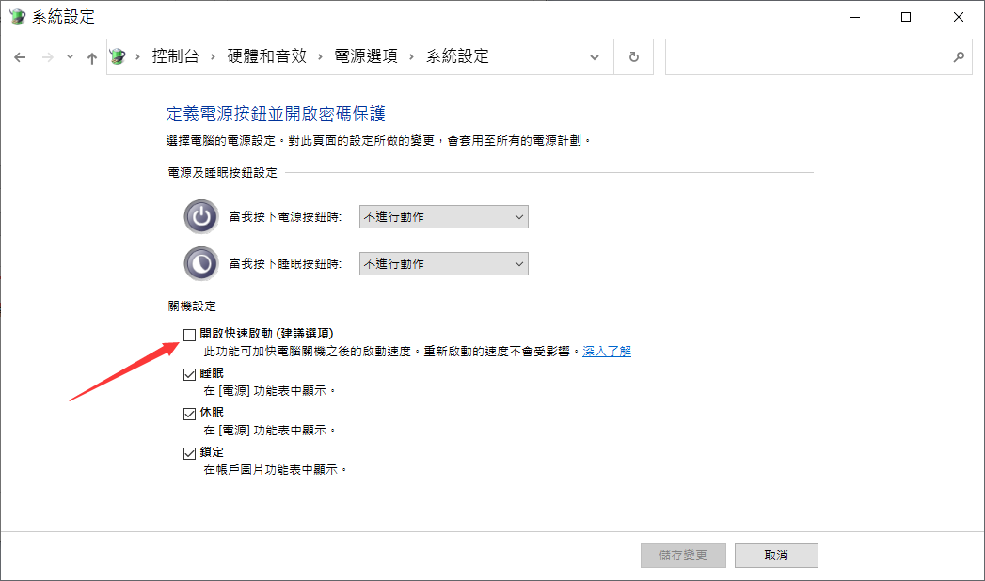Toggle the 鎖定 checkbox

click(190, 453)
